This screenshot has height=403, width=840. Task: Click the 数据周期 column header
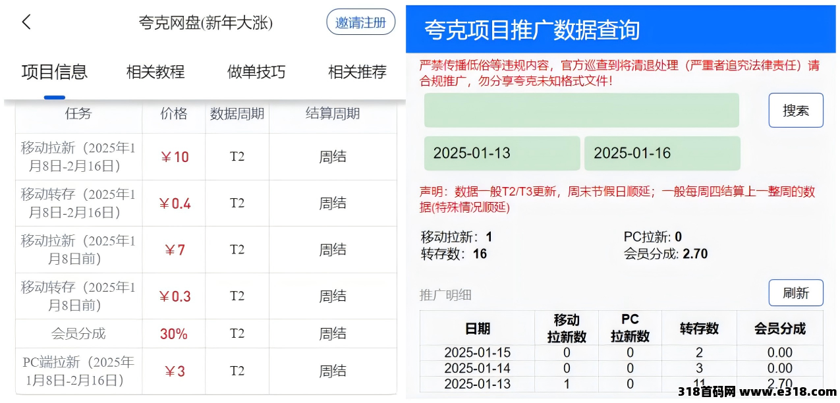[237, 114]
